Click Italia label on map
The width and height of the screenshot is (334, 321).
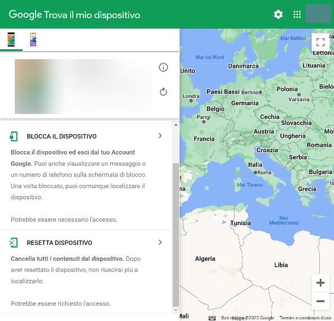coord(255,164)
